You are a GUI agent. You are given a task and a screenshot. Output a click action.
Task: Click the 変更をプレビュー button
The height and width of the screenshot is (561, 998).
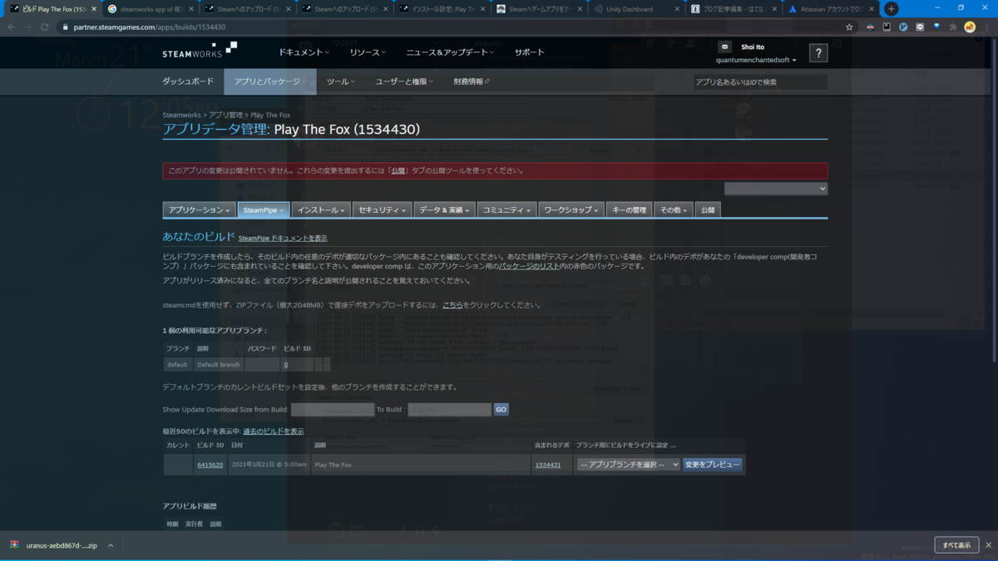712,465
